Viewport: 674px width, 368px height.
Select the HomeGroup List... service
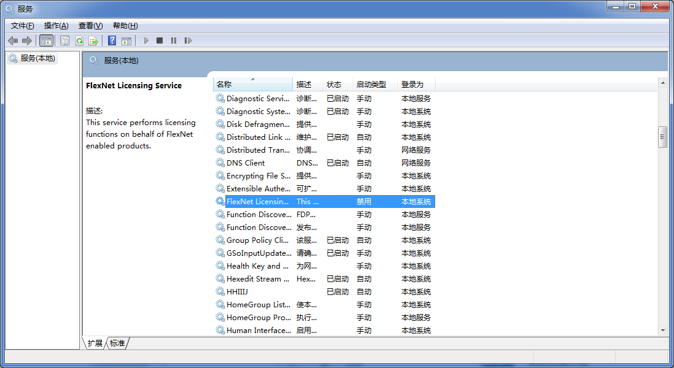click(325, 304)
